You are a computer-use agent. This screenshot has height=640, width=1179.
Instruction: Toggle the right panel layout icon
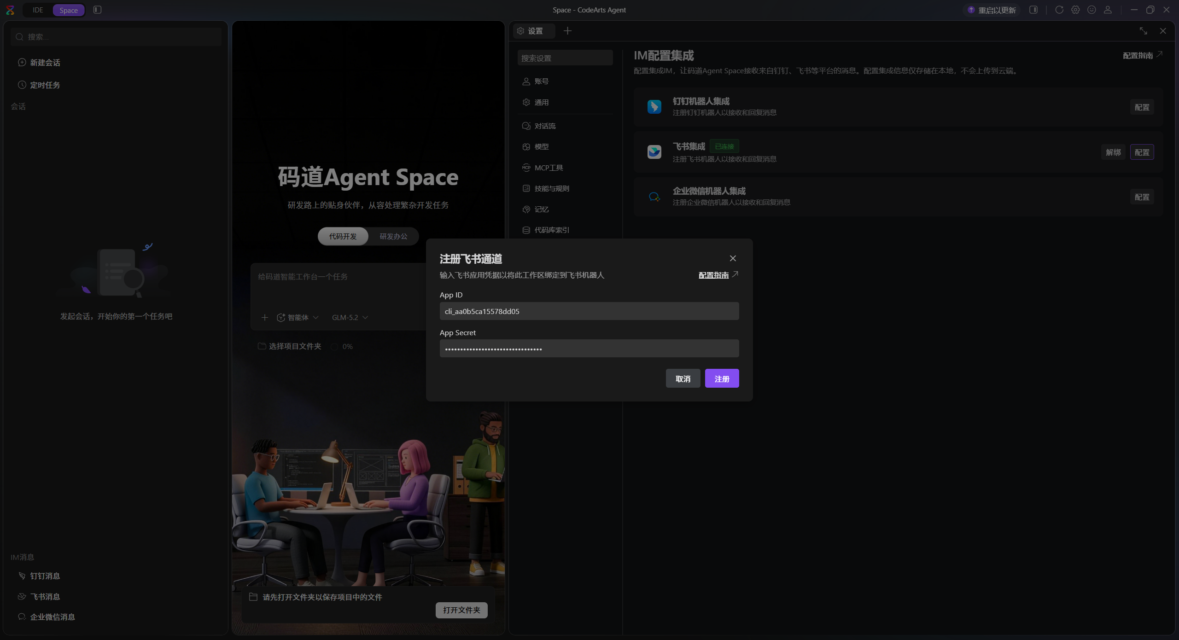tap(1033, 10)
